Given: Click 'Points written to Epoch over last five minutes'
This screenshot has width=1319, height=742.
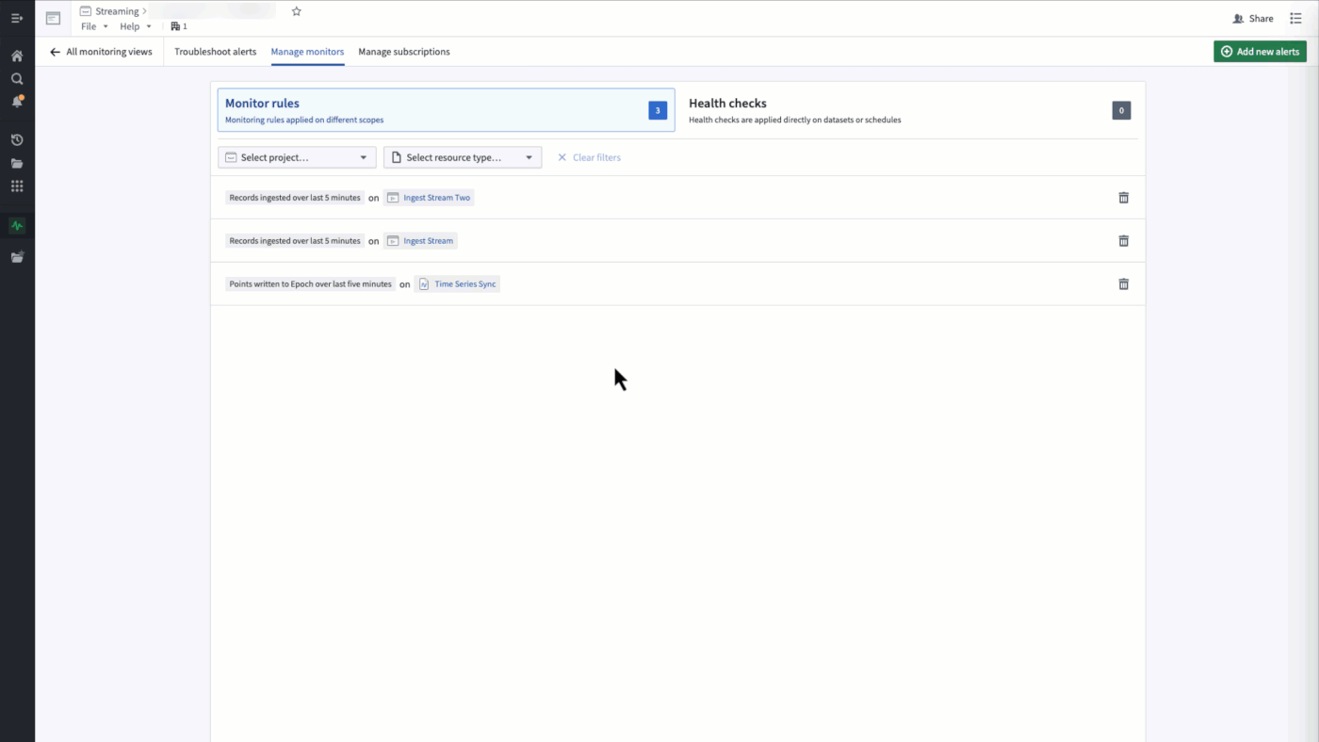Looking at the screenshot, I should coord(310,284).
